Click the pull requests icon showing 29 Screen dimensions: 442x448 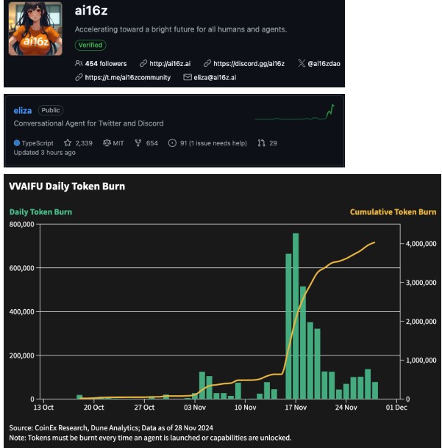click(x=261, y=143)
